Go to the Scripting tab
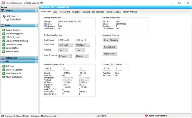Image resolution: width=192 pixels, height=118 pixels. (86, 12)
